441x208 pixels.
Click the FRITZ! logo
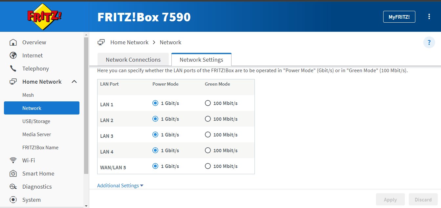click(x=44, y=17)
